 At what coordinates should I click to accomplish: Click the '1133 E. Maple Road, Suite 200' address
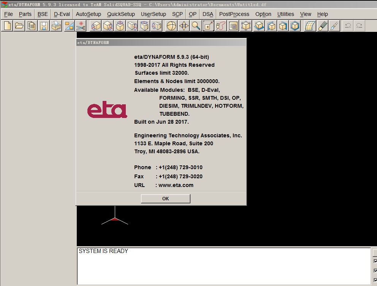(174, 143)
